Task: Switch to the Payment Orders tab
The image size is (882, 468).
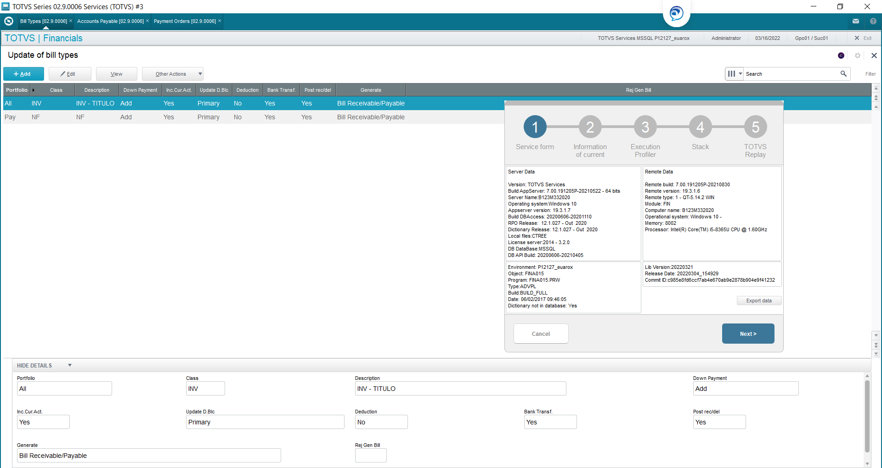Action: click(x=185, y=21)
